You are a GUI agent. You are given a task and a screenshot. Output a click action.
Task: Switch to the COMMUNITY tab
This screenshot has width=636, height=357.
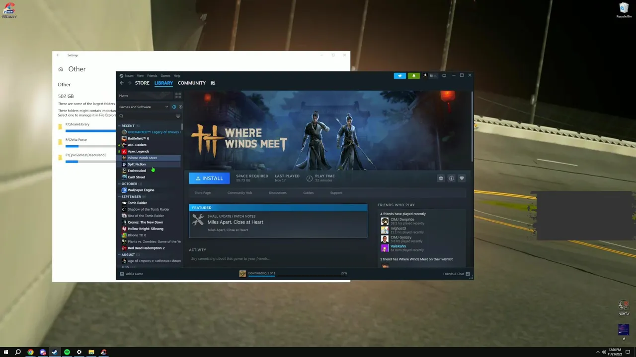pos(192,83)
